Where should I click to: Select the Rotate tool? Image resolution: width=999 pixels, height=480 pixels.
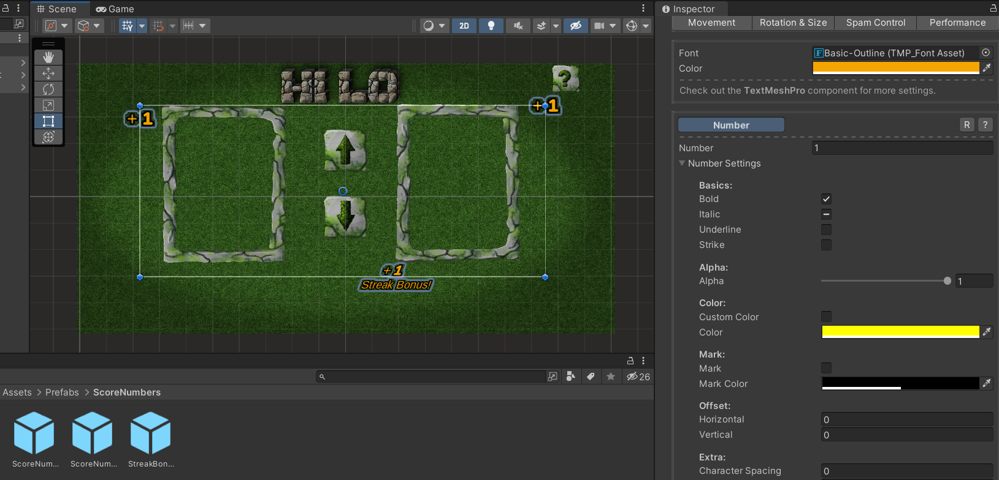click(x=48, y=89)
